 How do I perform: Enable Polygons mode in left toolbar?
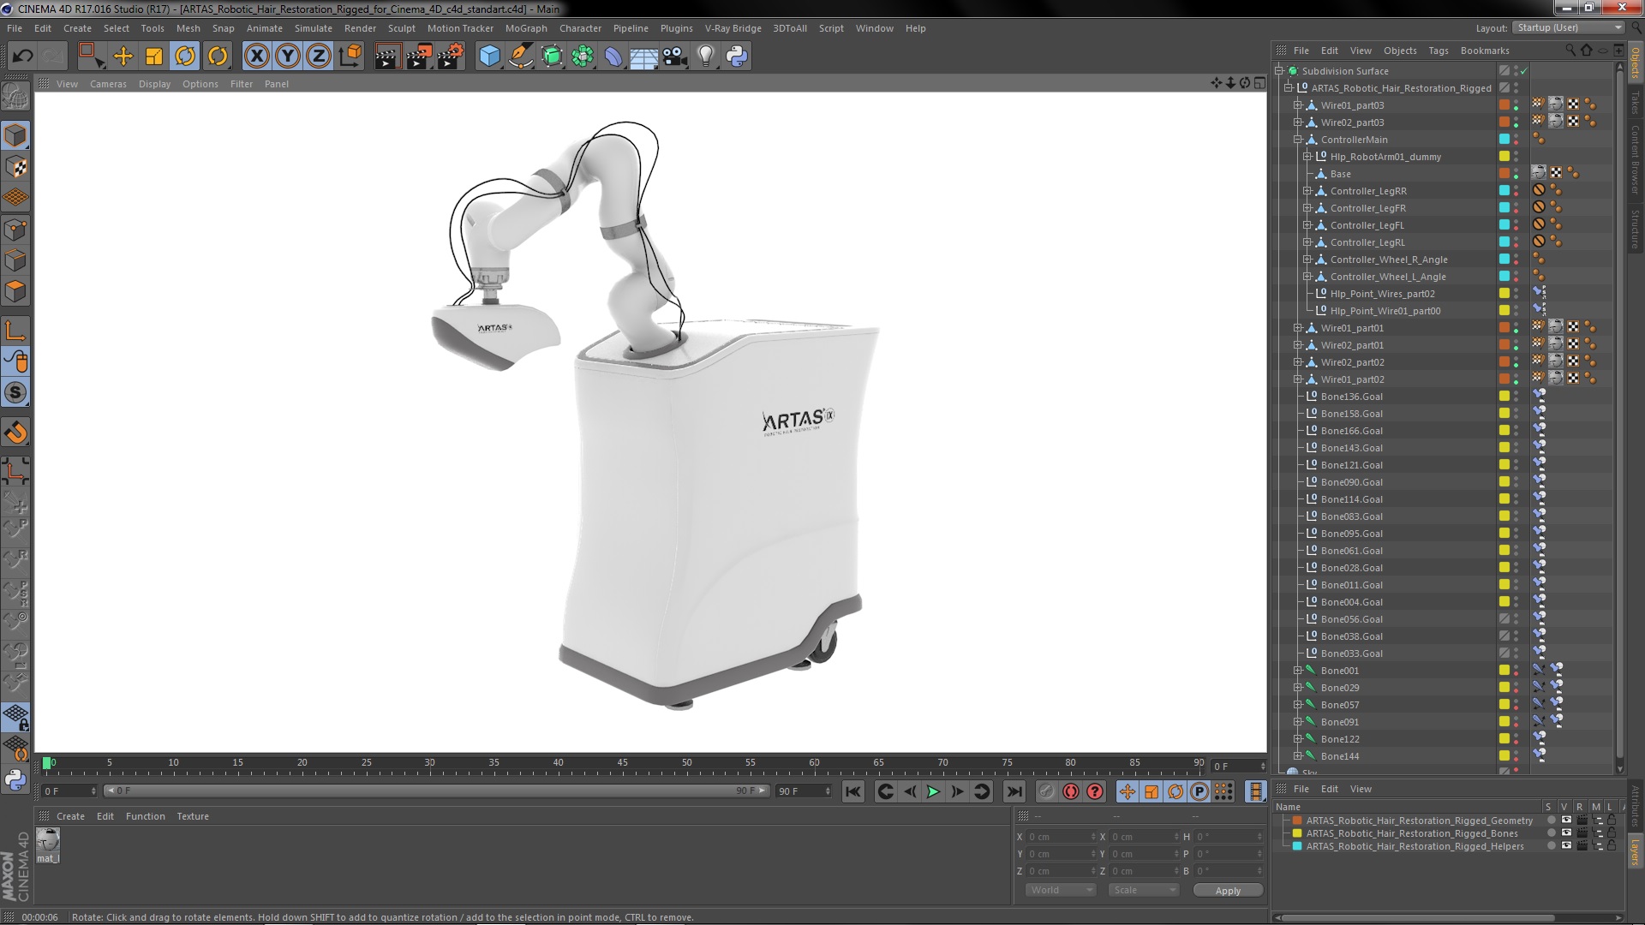click(15, 291)
